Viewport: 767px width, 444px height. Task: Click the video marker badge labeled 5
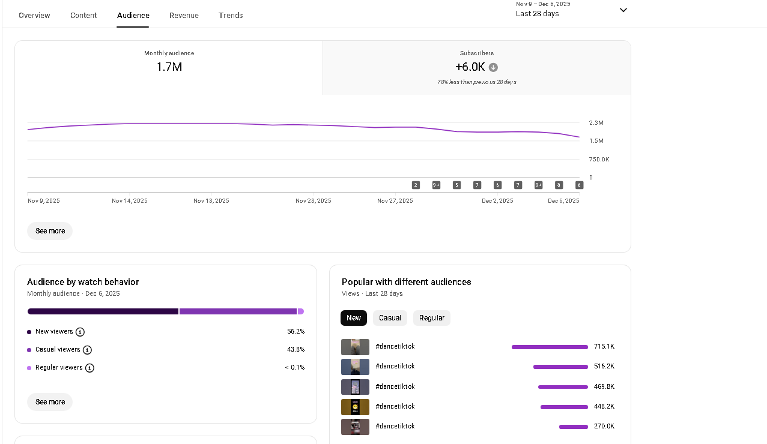(456, 185)
